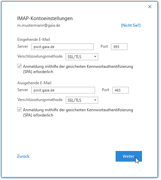Select the incoming port field showing 993
Screen dimensions: 161x180
point(119,47)
